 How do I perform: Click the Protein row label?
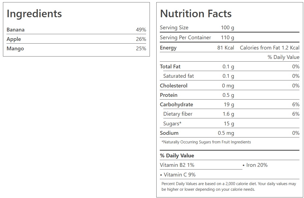tap(169, 95)
